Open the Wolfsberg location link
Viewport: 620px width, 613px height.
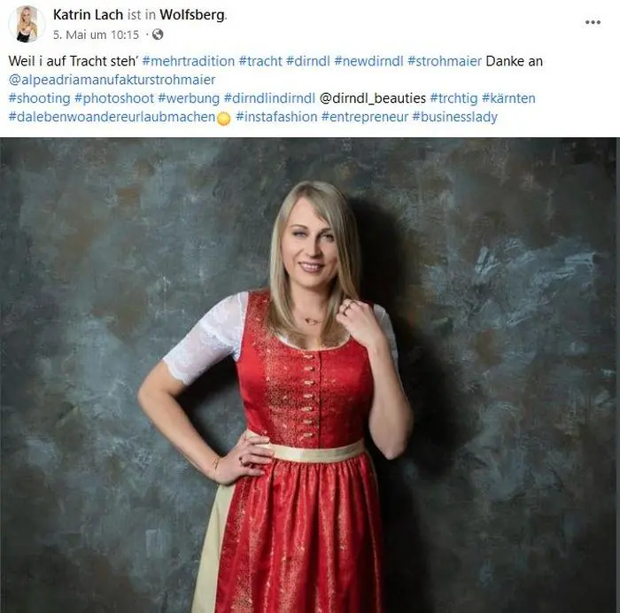click(192, 15)
